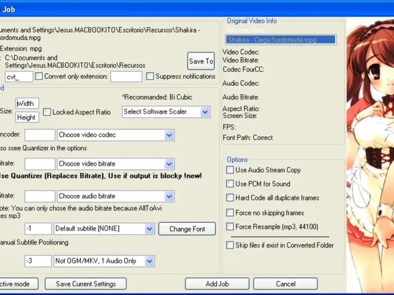Viewport: 394px width, 295px height.
Task: Click the anime girl image
Action: [370, 154]
